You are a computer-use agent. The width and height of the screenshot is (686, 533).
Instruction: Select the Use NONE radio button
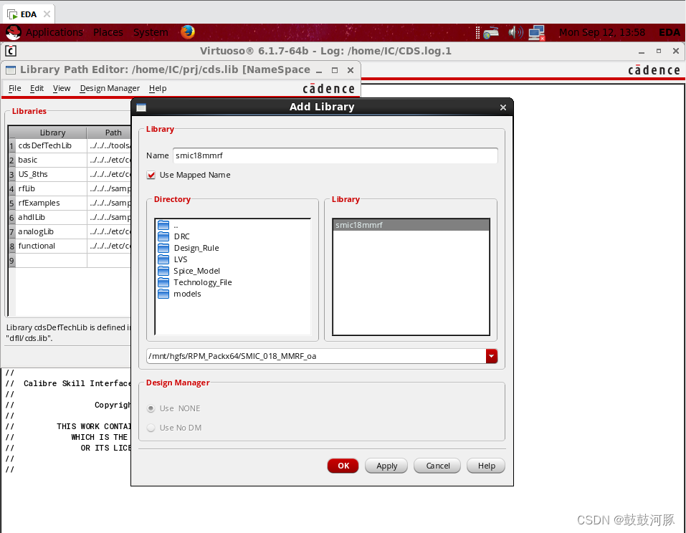click(x=151, y=408)
